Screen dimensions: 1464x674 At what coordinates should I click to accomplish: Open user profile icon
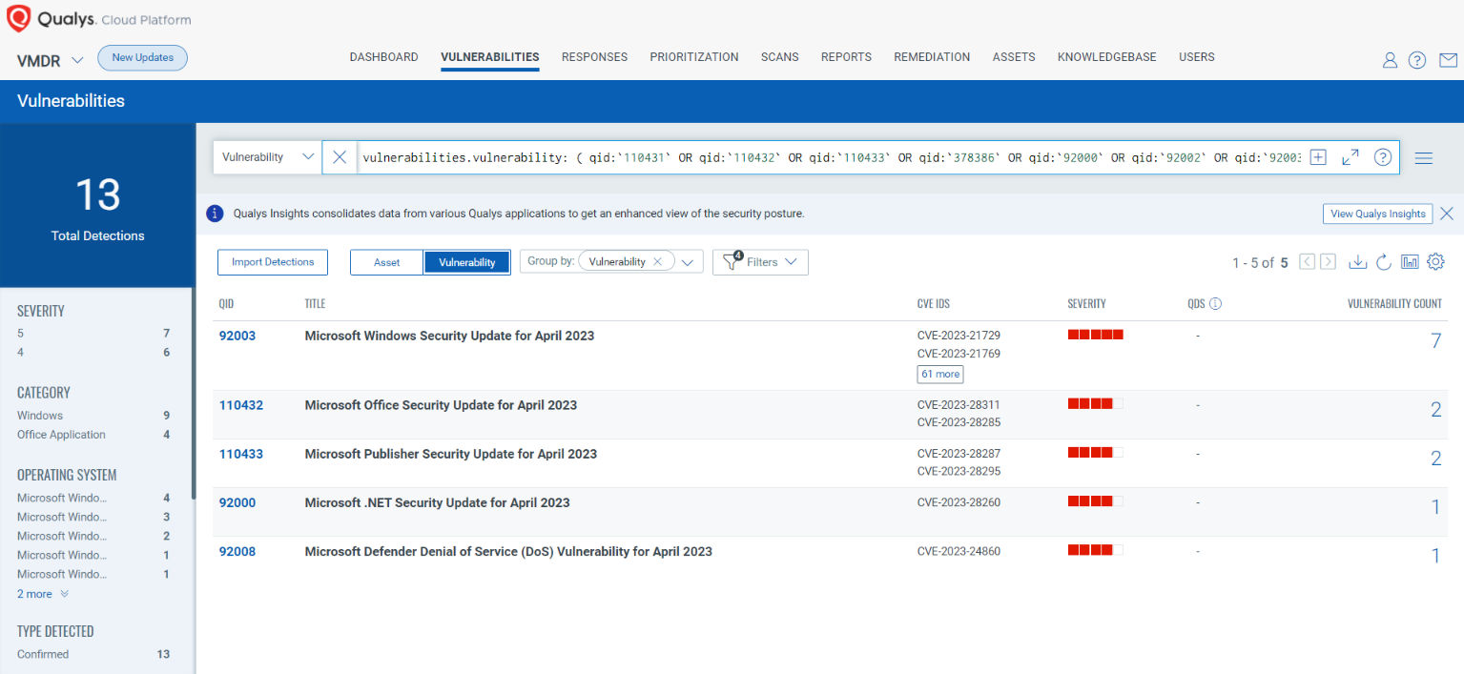click(x=1390, y=60)
